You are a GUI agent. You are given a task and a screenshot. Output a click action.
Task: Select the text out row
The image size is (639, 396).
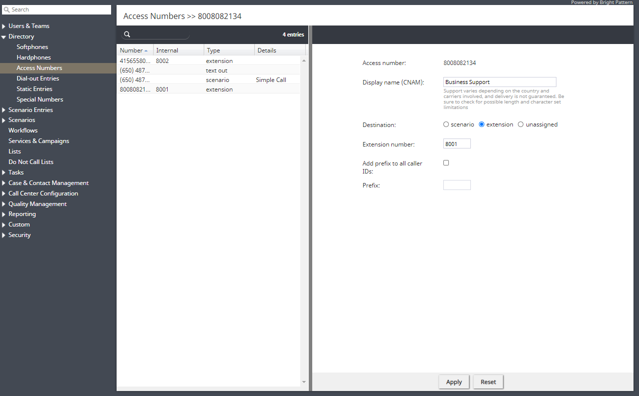[209, 70]
